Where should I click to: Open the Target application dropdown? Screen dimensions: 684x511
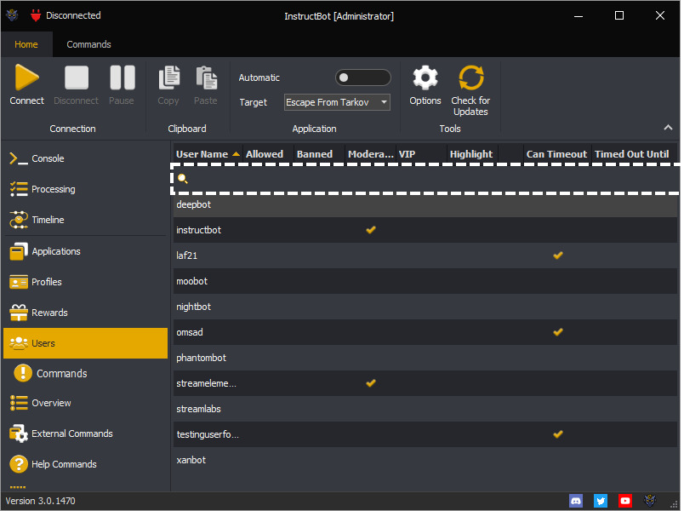pos(337,102)
